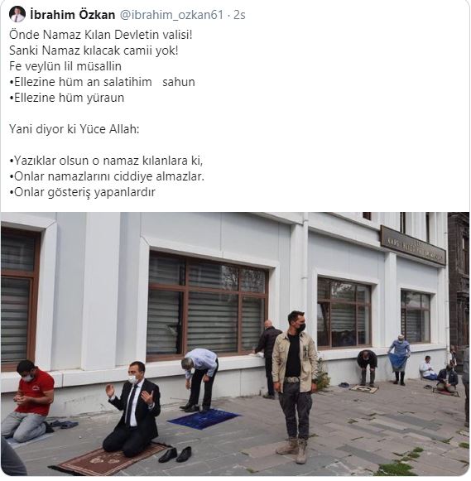This screenshot has height=481, width=471.
Task: Click the blue prayer rug in the photo
Action: (204, 418)
